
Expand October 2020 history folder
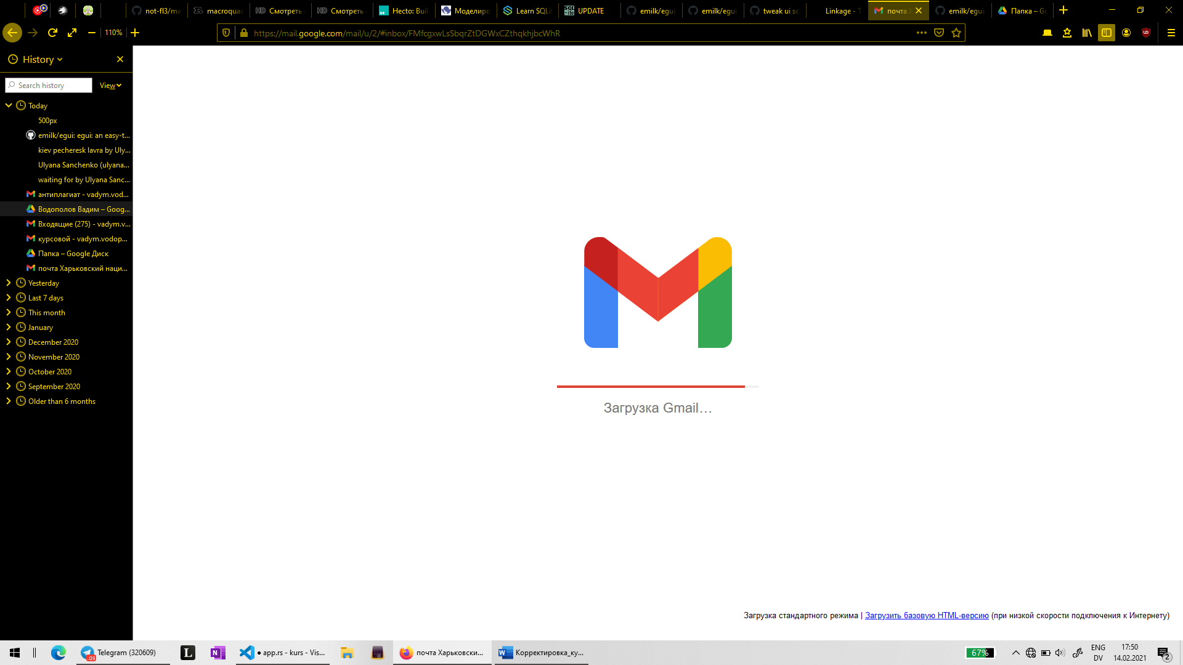pyautogui.click(x=9, y=371)
